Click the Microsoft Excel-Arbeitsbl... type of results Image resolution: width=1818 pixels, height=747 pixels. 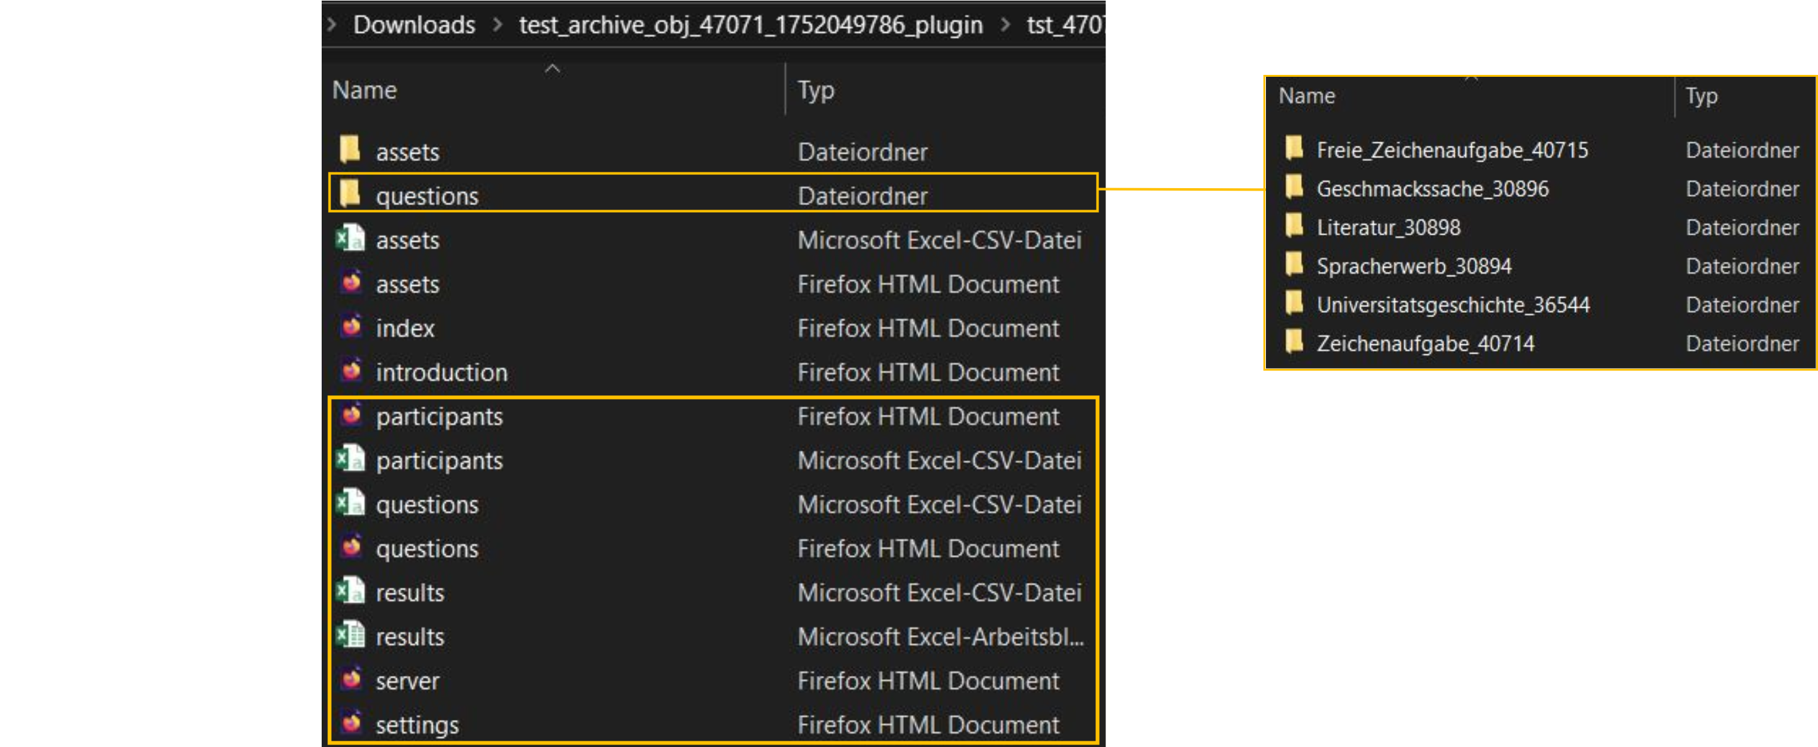pos(940,637)
